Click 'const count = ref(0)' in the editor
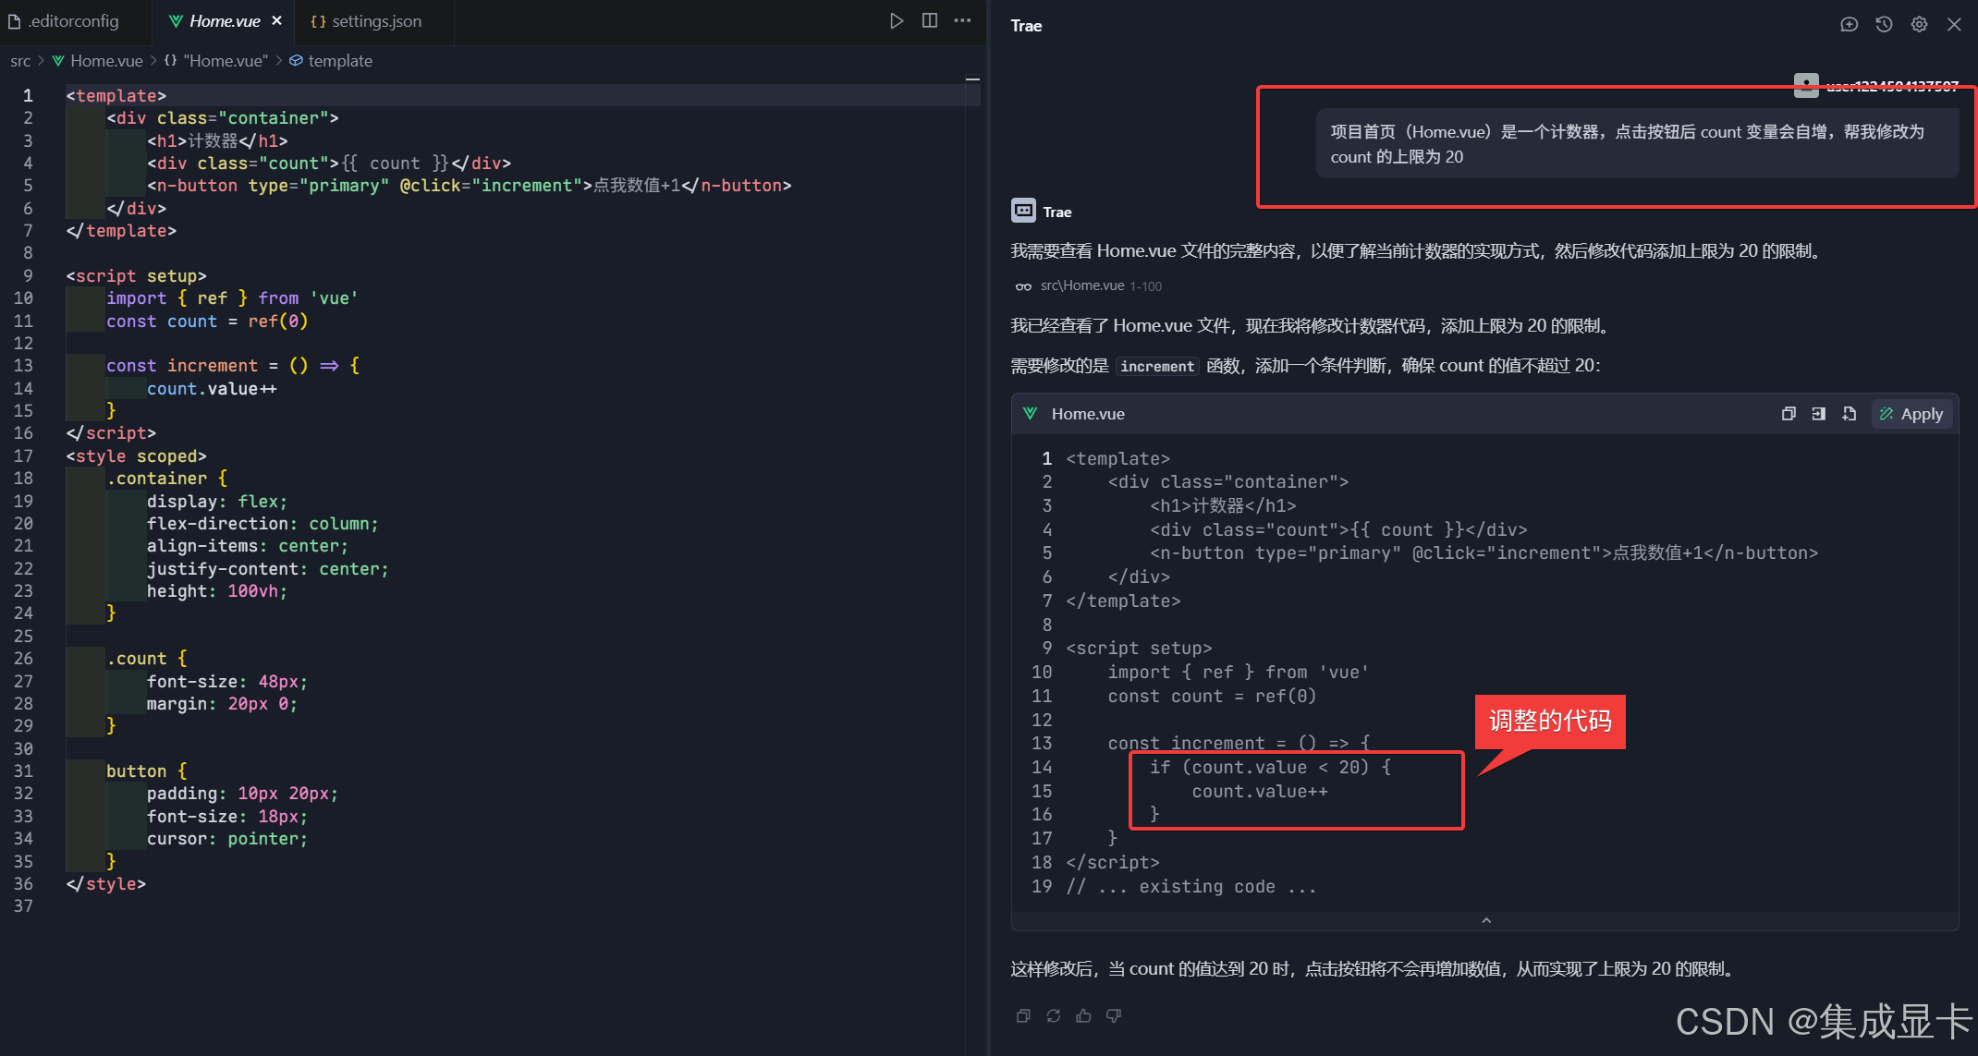 [x=207, y=322]
